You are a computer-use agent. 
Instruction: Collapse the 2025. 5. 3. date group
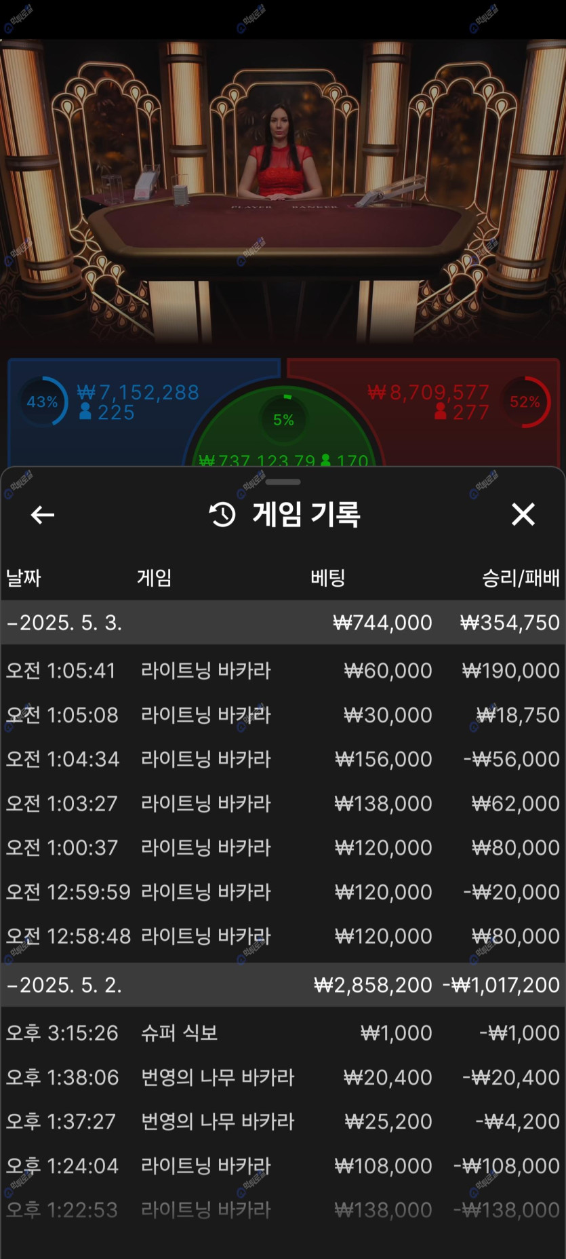(x=65, y=623)
